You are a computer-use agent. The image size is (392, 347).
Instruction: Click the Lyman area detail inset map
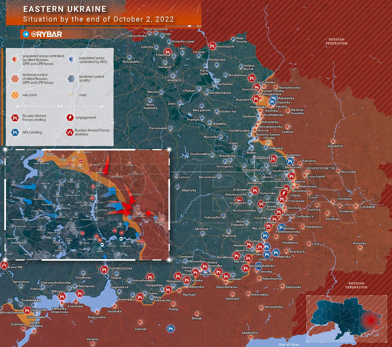point(87,204)
